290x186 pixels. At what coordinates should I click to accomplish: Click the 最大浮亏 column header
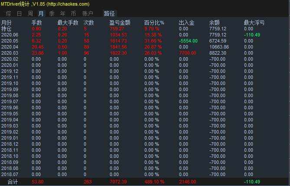click(254, 23)
